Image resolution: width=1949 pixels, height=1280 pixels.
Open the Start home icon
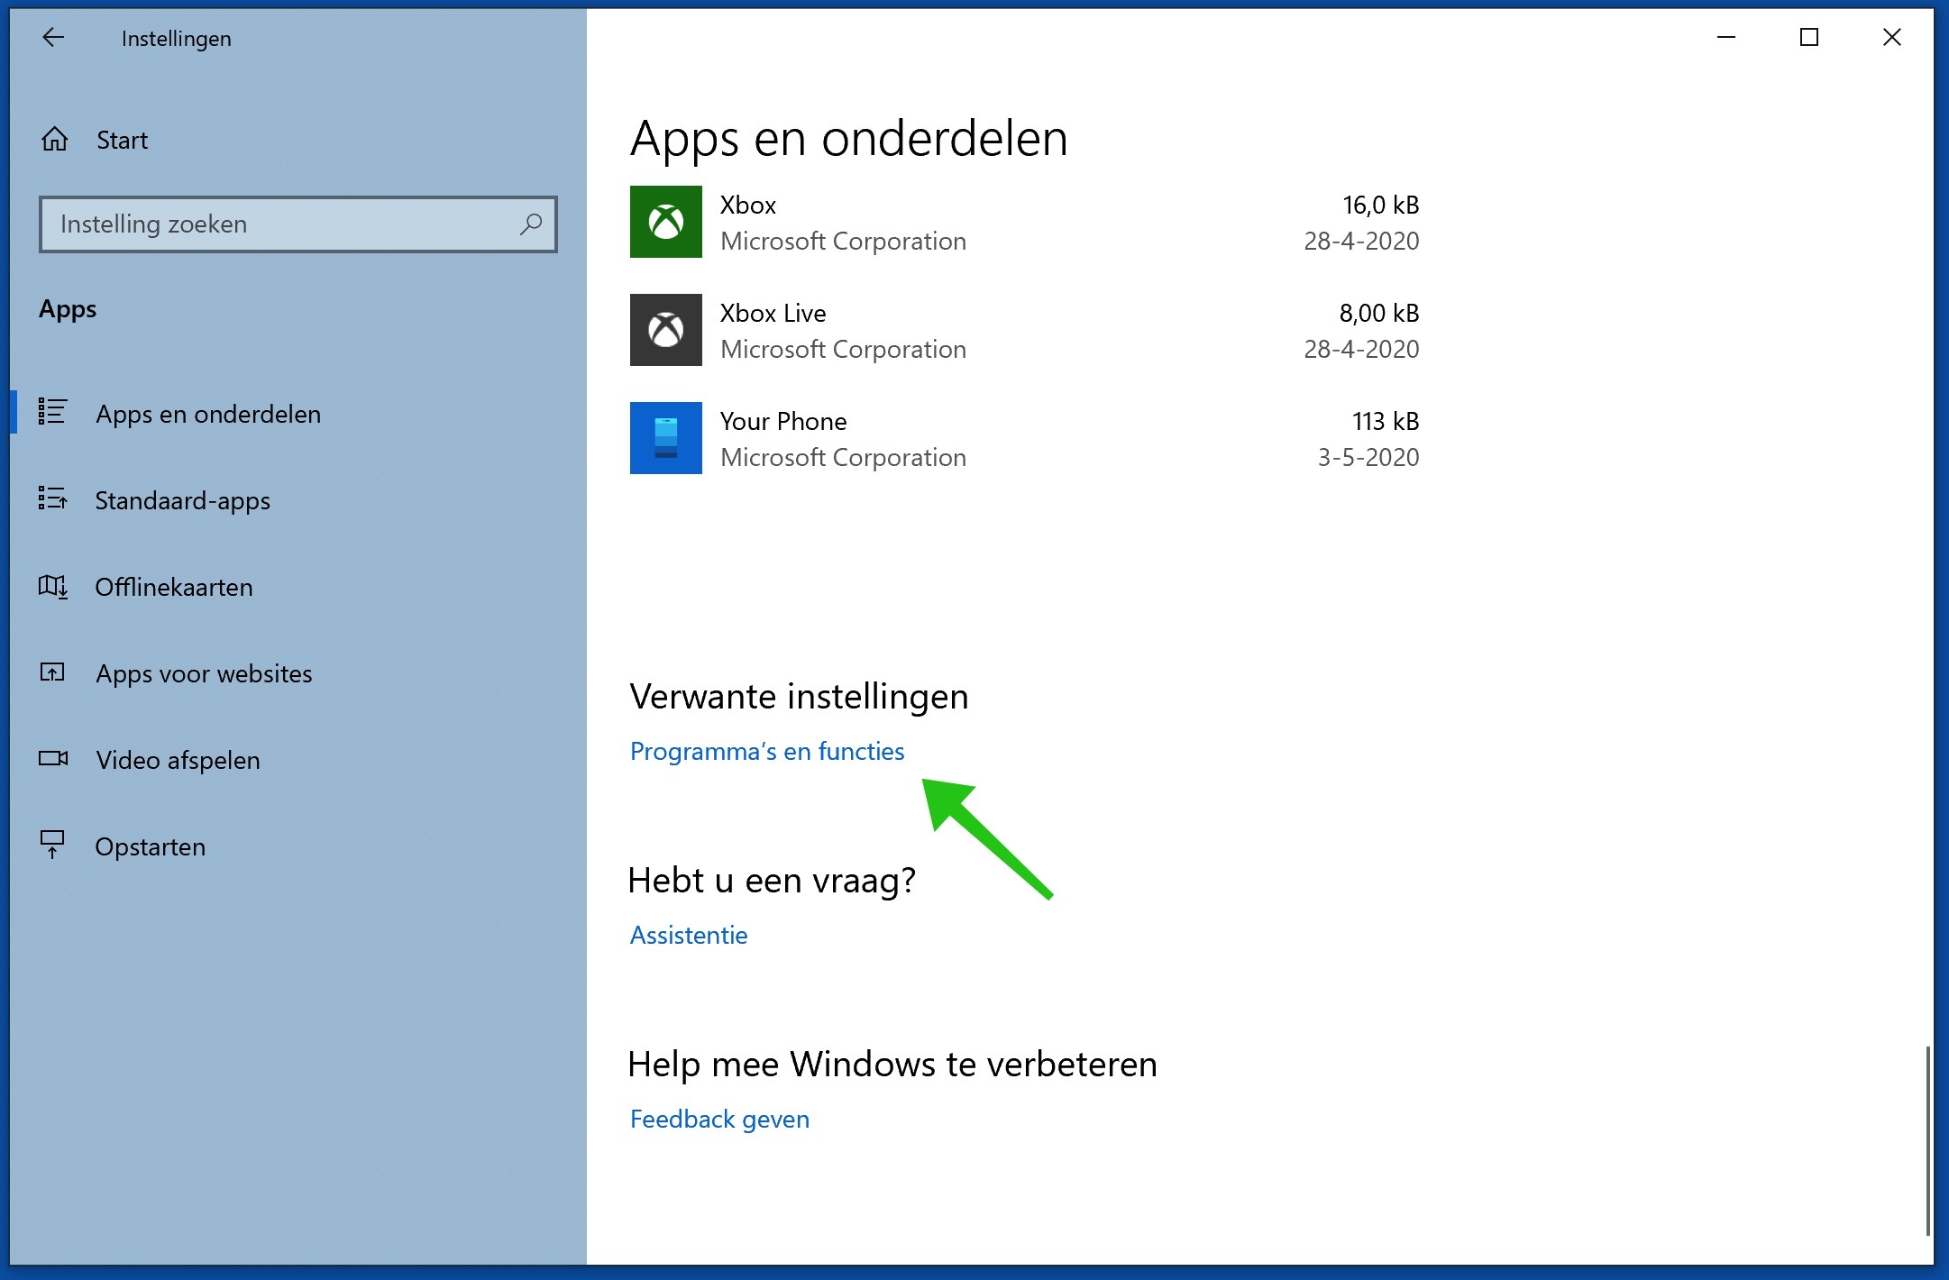55,139
